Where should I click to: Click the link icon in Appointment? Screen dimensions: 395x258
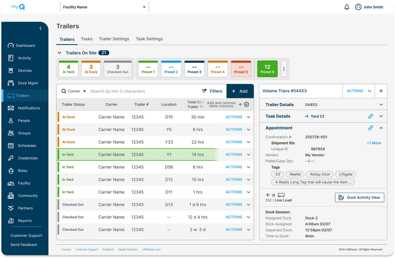point(370,128)
